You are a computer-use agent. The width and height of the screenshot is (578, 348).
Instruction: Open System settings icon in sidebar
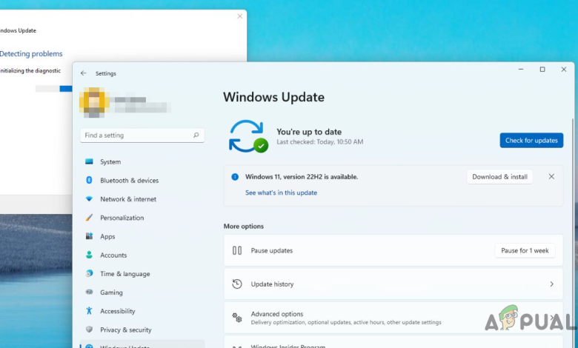[89, 161]
